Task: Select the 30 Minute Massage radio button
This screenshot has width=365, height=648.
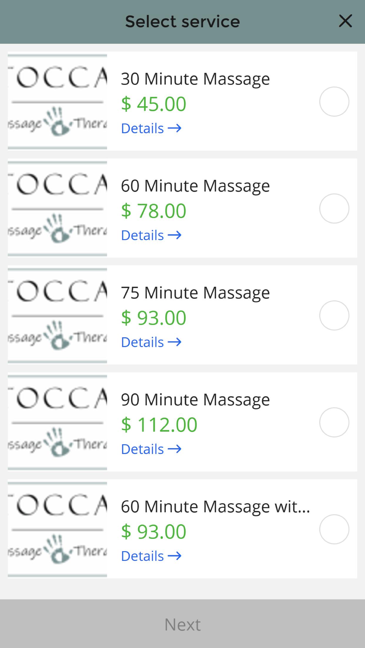Action: [334, 102]
